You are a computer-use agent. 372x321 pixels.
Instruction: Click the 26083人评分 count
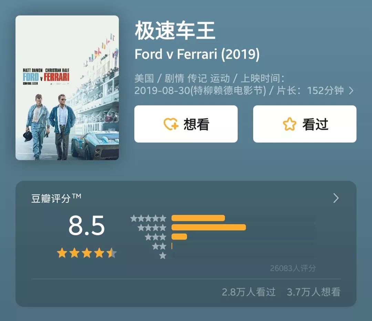click(x=293, y=268)
